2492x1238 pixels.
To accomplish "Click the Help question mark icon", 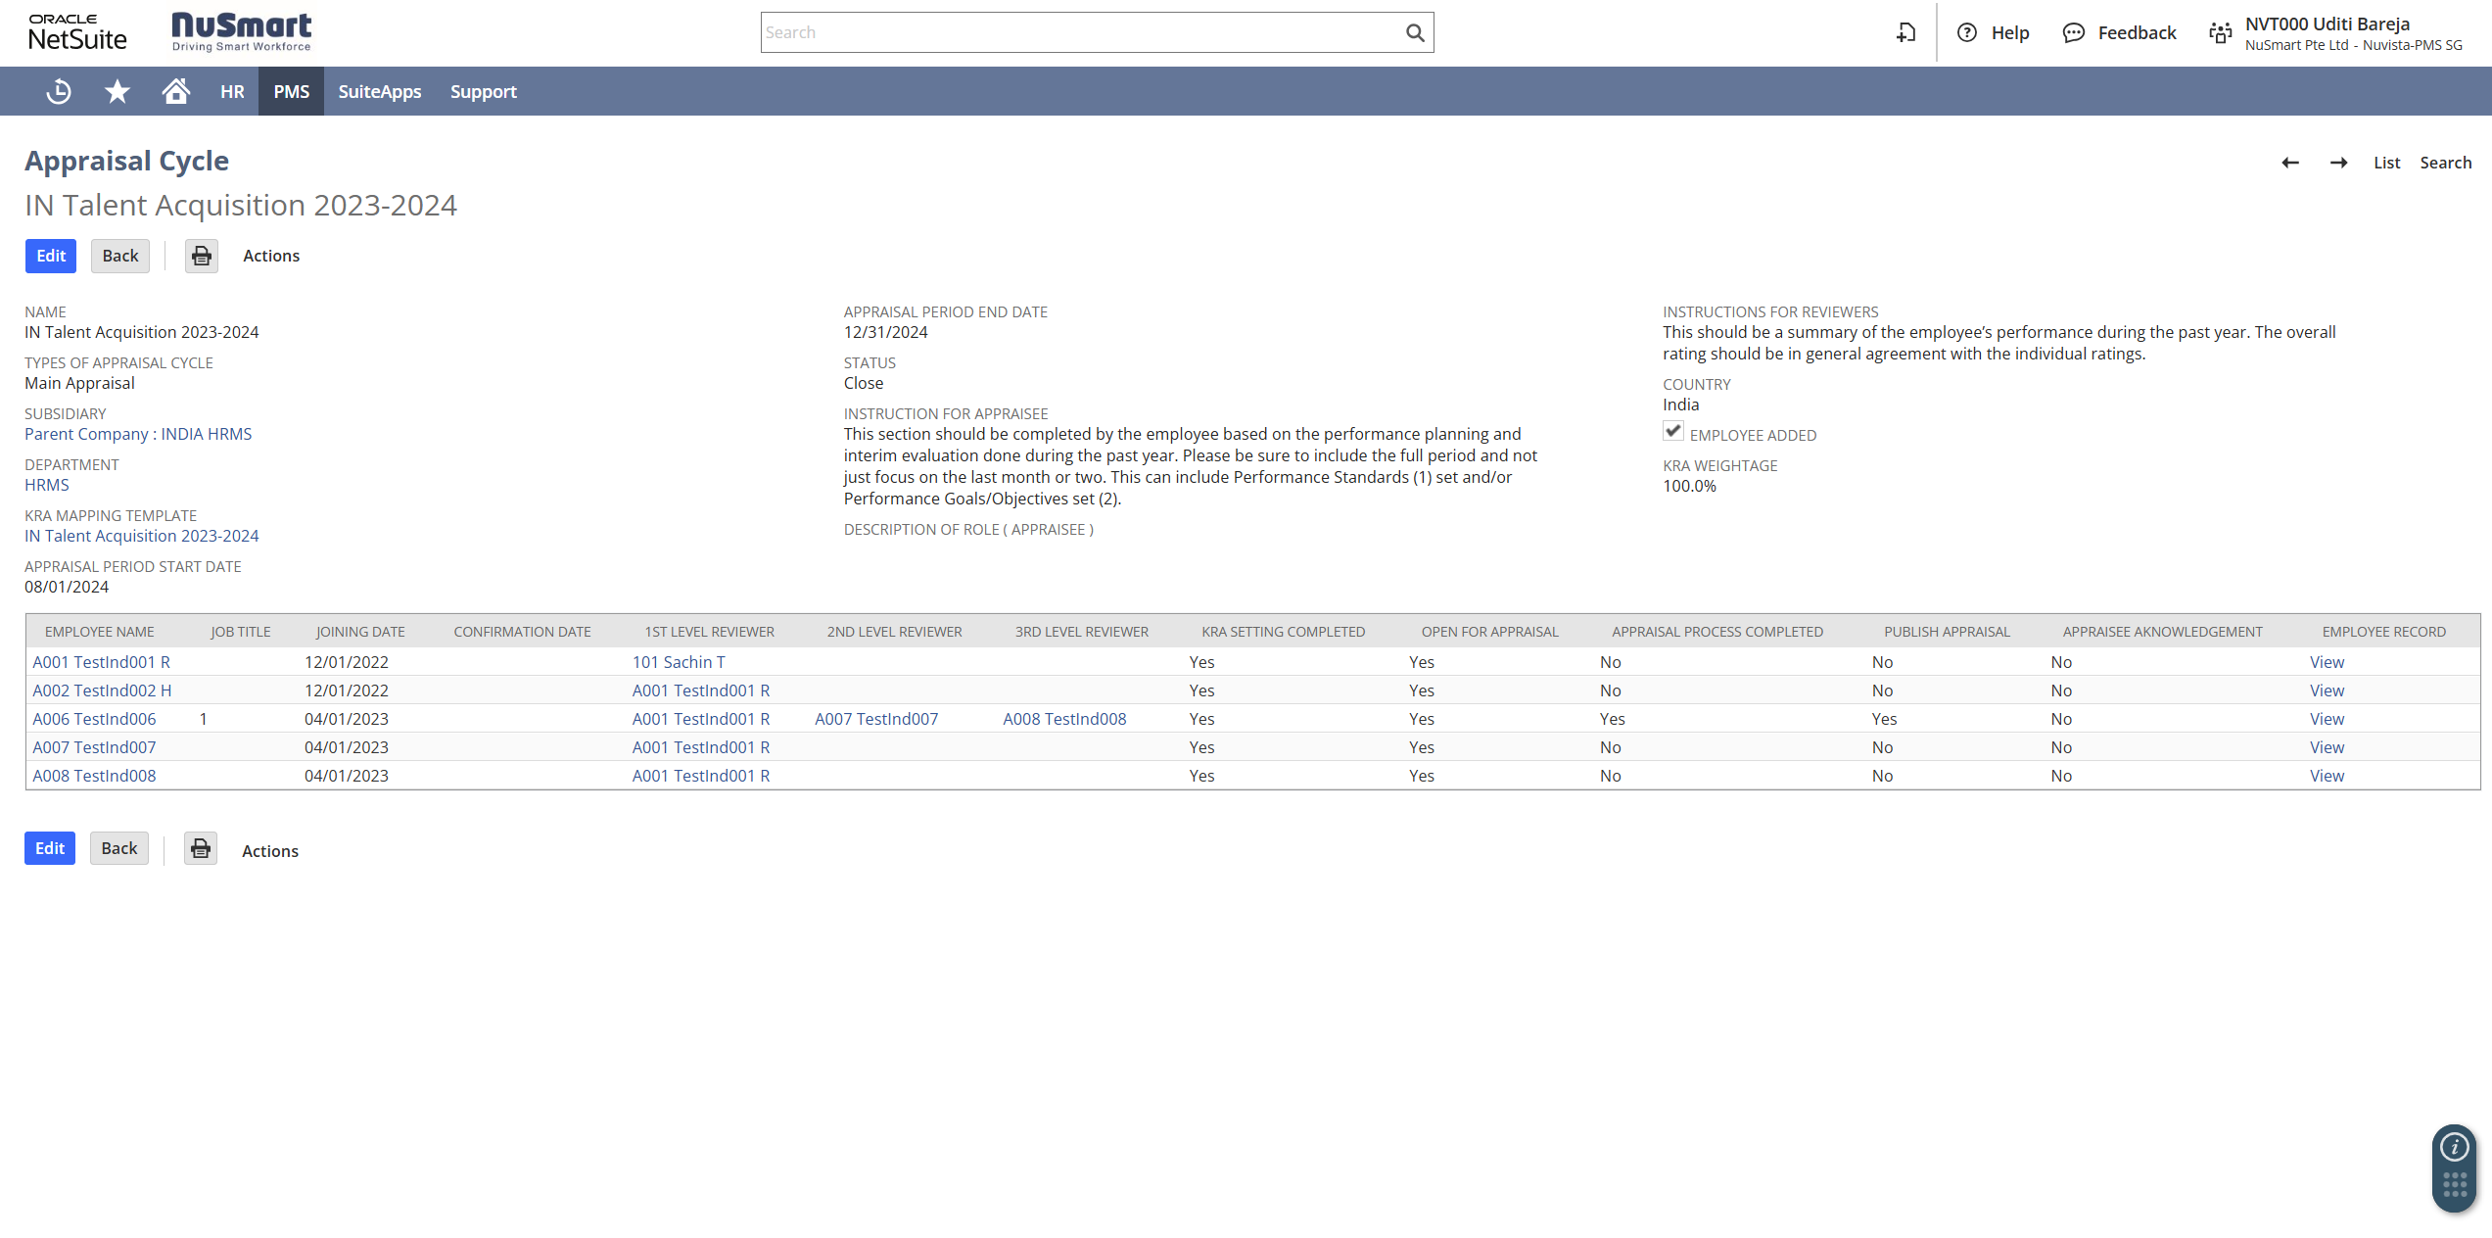I will (1966, 32).
